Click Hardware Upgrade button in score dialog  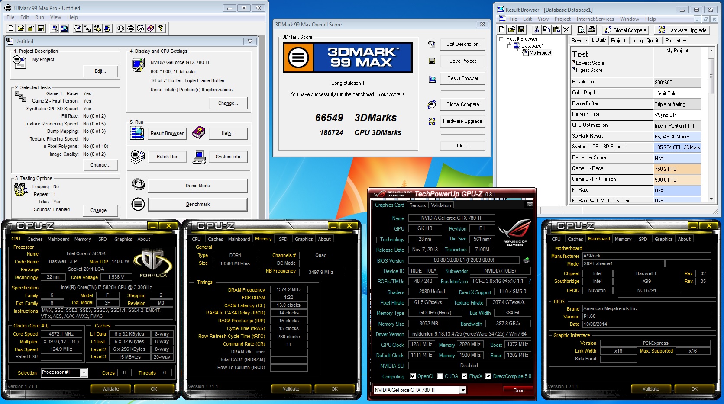click(x=462, y=121)
